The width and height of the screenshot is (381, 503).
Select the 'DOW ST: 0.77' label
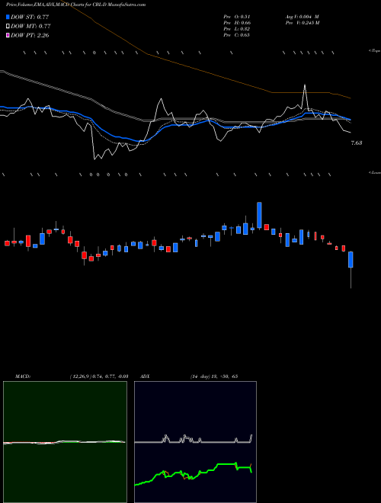click(30, 17)
